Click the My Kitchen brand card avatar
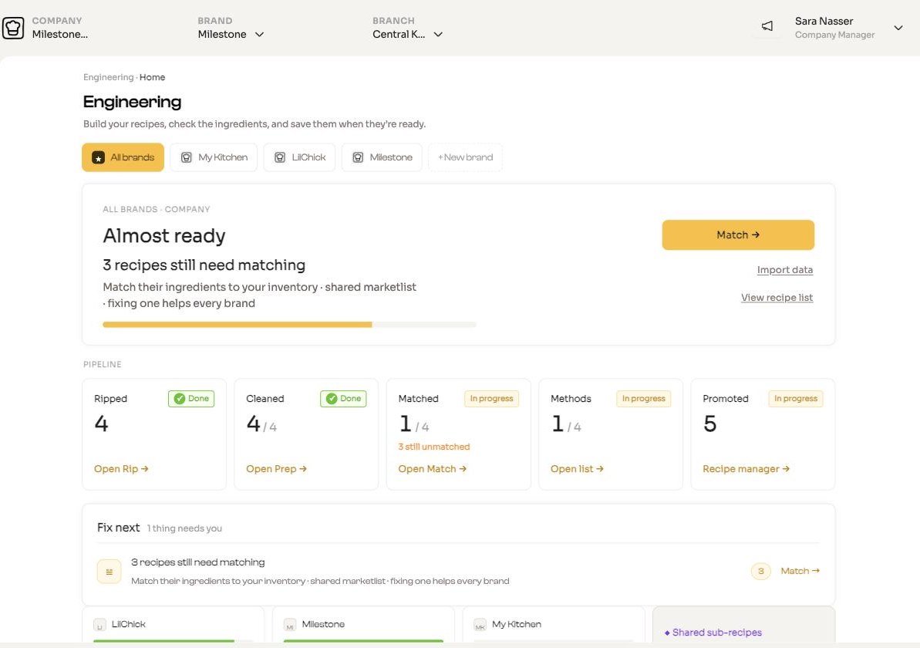This screenshot has width=920, height=648. coord(480,625)
